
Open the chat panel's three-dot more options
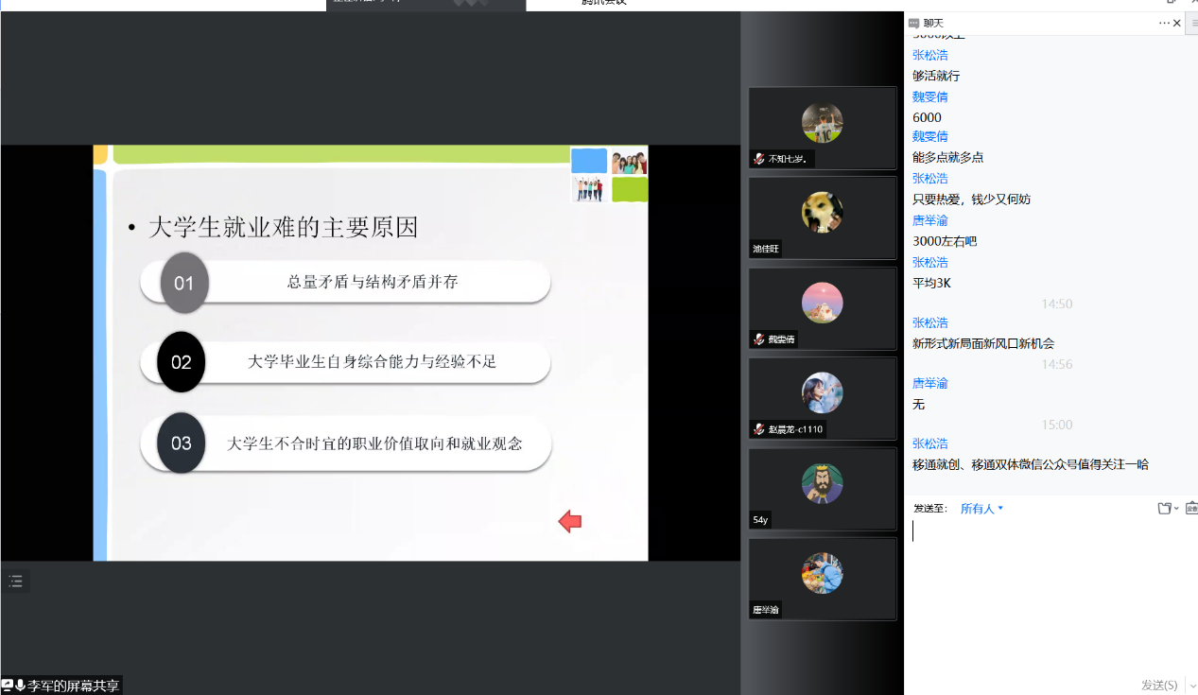tap(1164, 23)
